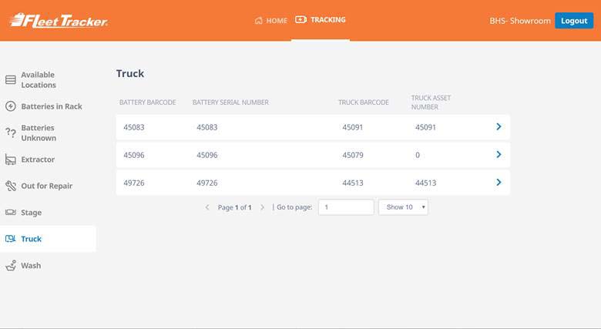Image resolution: width=601 pixels, height=329 pixels.
Task: Open the Show 10 page size dropdown
Action: 403,207
